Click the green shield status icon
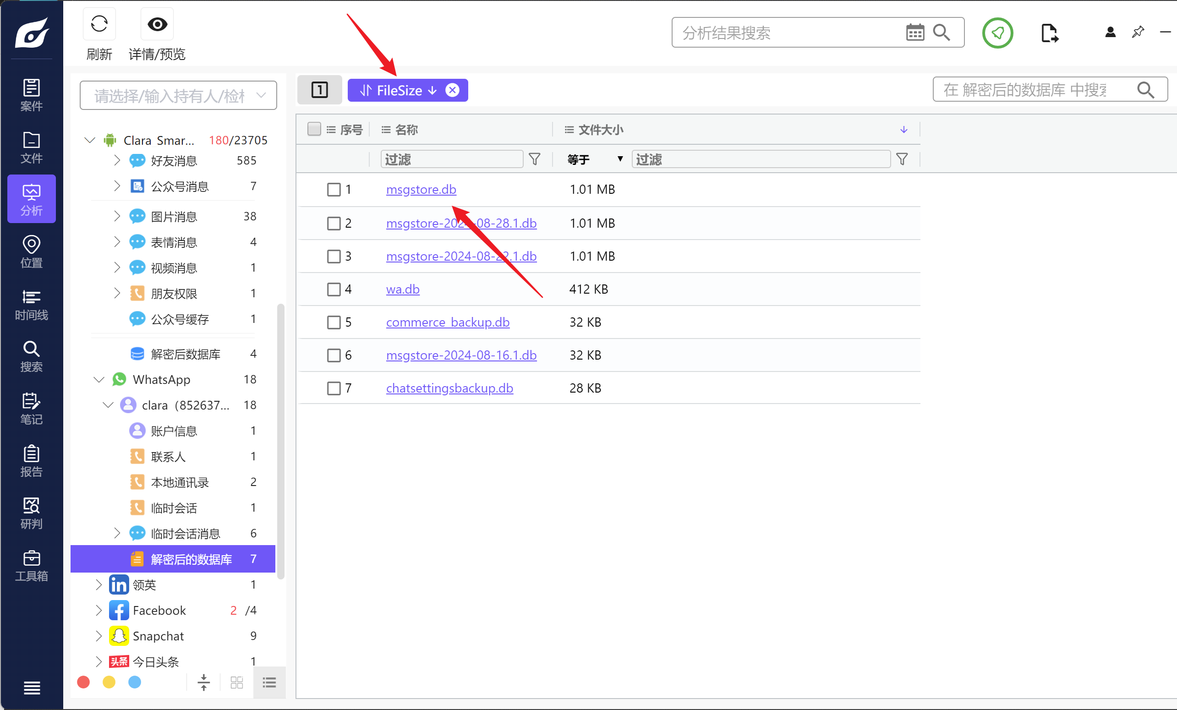The image size is (1177, 710). [x=997, y=33]
